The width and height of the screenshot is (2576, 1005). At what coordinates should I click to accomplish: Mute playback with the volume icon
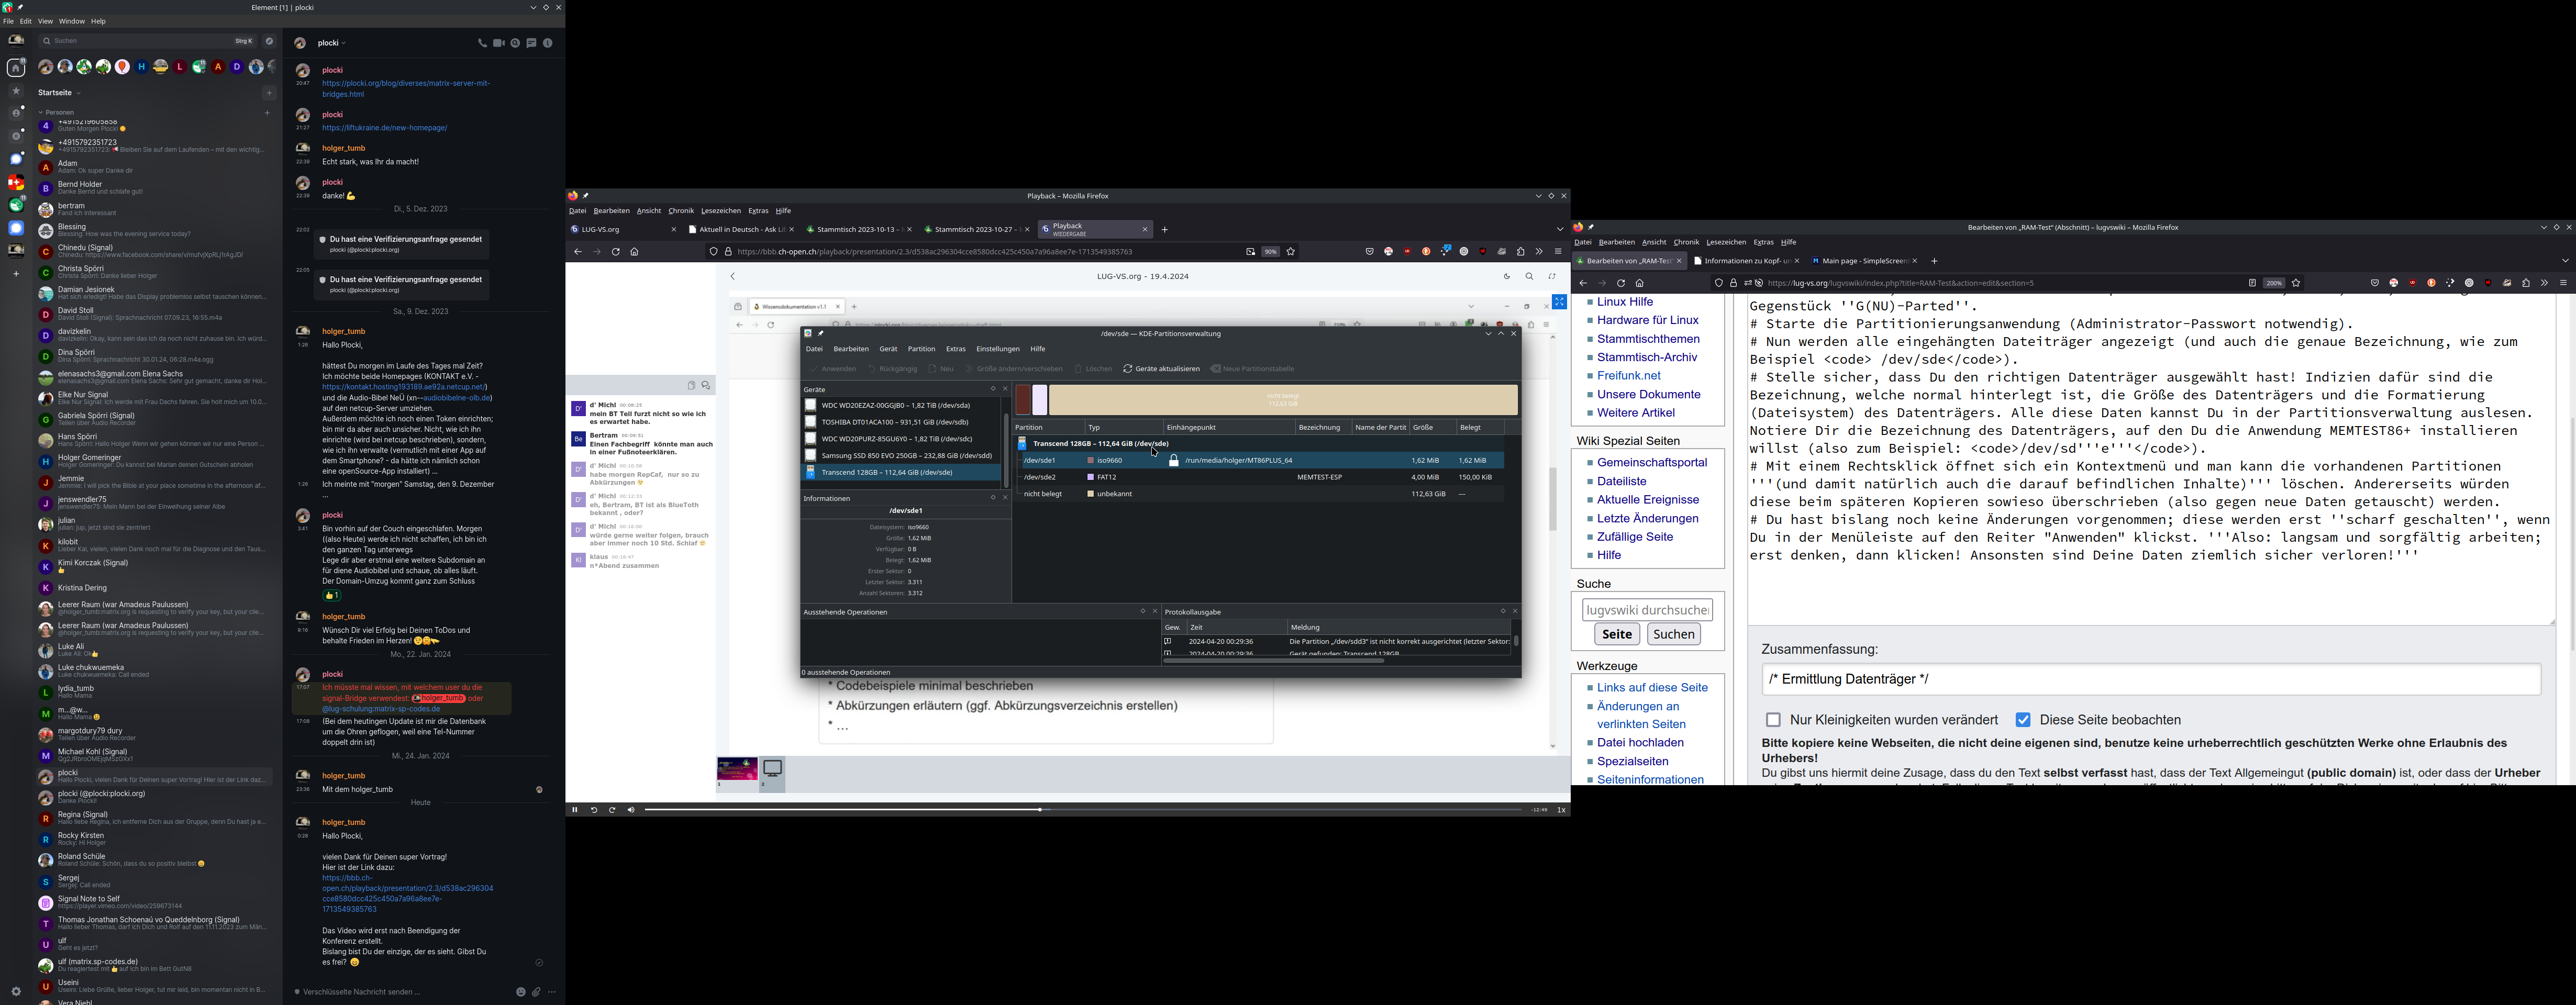(631, 810)
